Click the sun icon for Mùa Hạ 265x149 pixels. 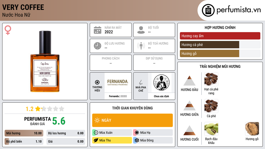click(137, 133)
